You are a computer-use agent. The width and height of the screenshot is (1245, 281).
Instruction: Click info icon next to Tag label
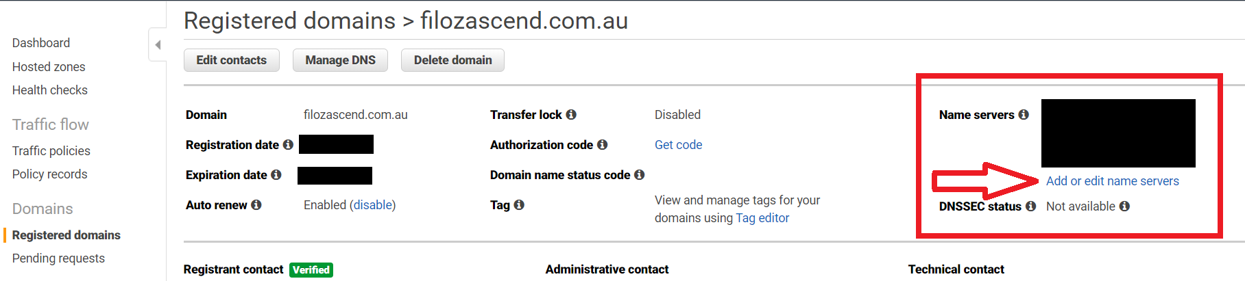[x=519, y=205]
